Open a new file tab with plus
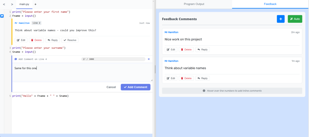 coord(35,5)
